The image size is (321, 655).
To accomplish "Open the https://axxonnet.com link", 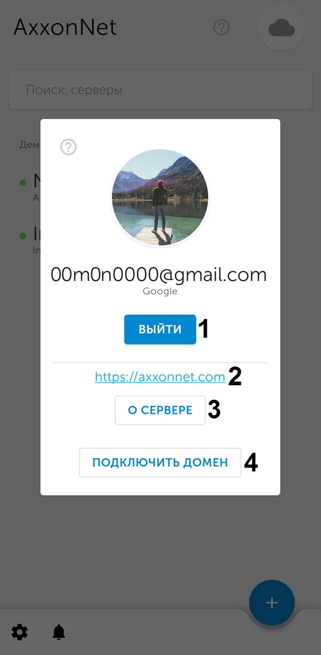I will click(160, 377).
